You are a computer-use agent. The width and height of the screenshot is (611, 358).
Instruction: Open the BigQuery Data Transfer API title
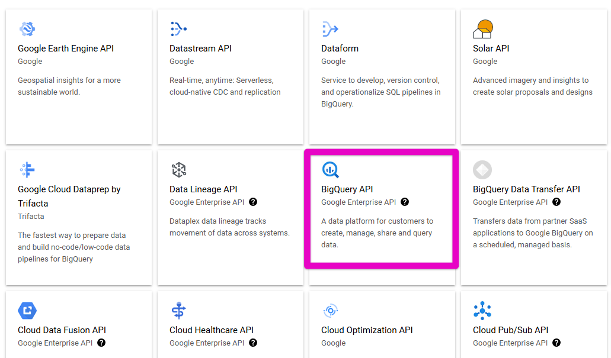pos(526,189)
